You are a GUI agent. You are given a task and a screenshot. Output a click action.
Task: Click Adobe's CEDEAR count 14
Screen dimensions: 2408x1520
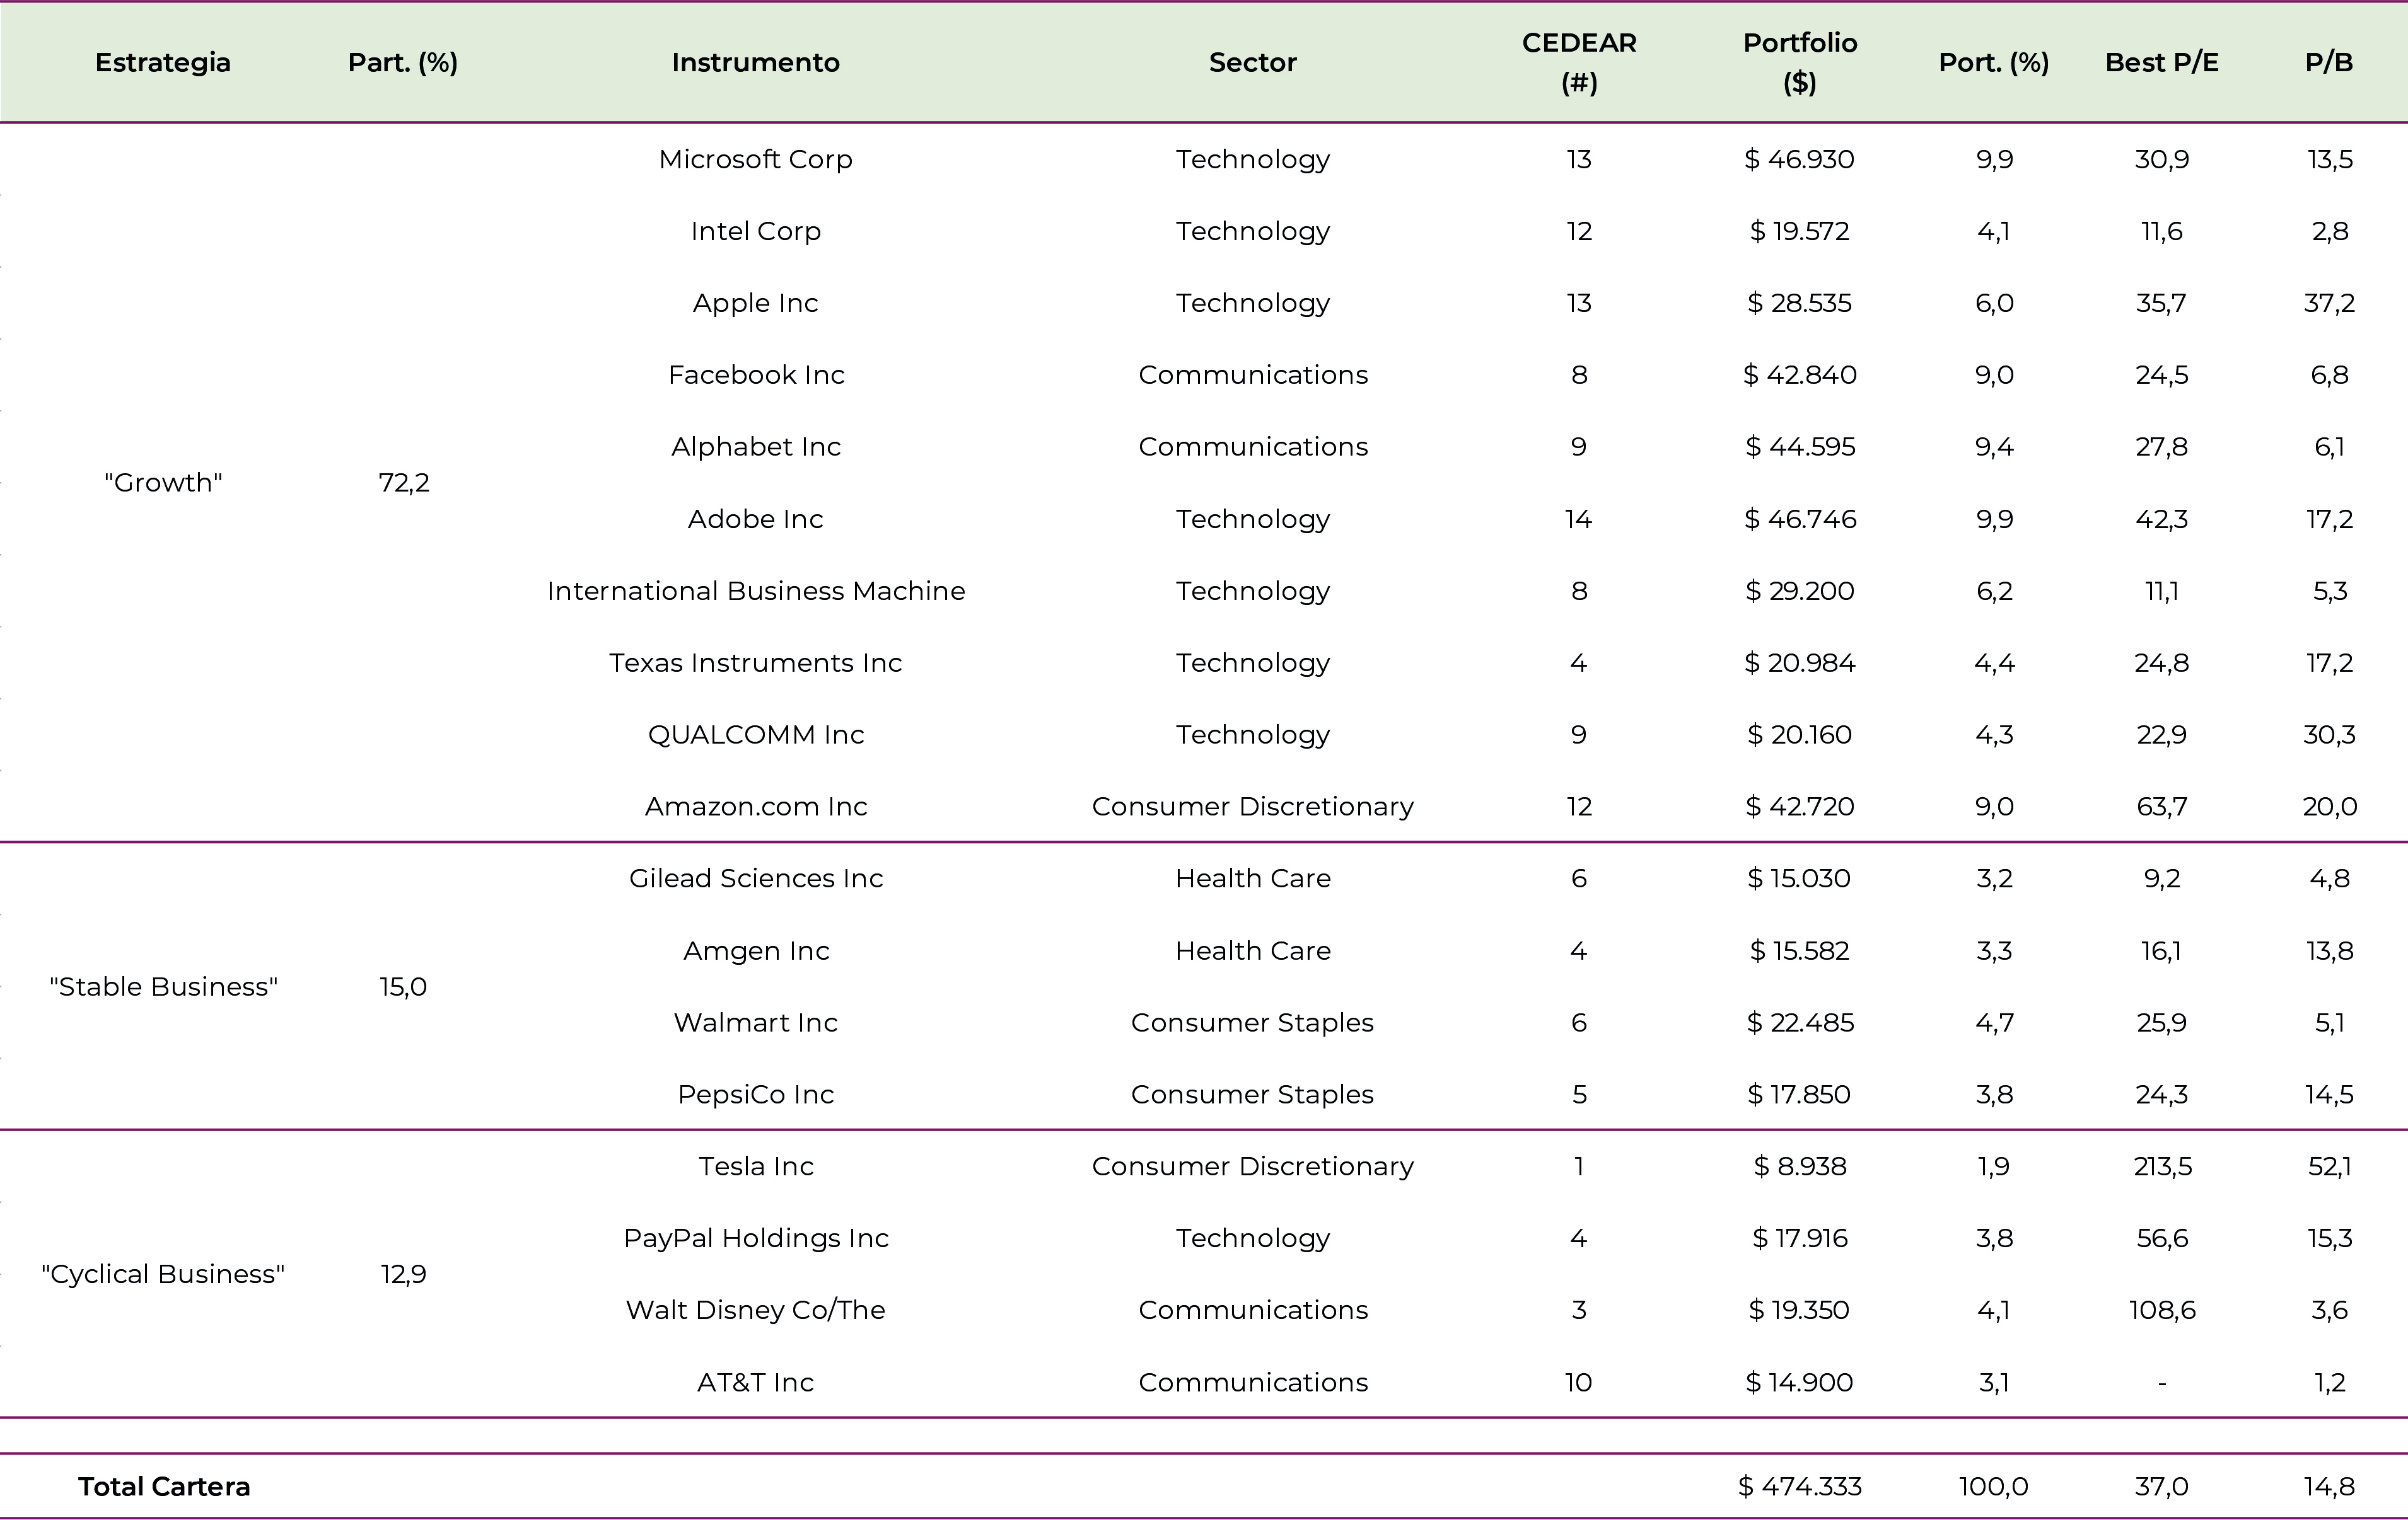coord(1578,519)
